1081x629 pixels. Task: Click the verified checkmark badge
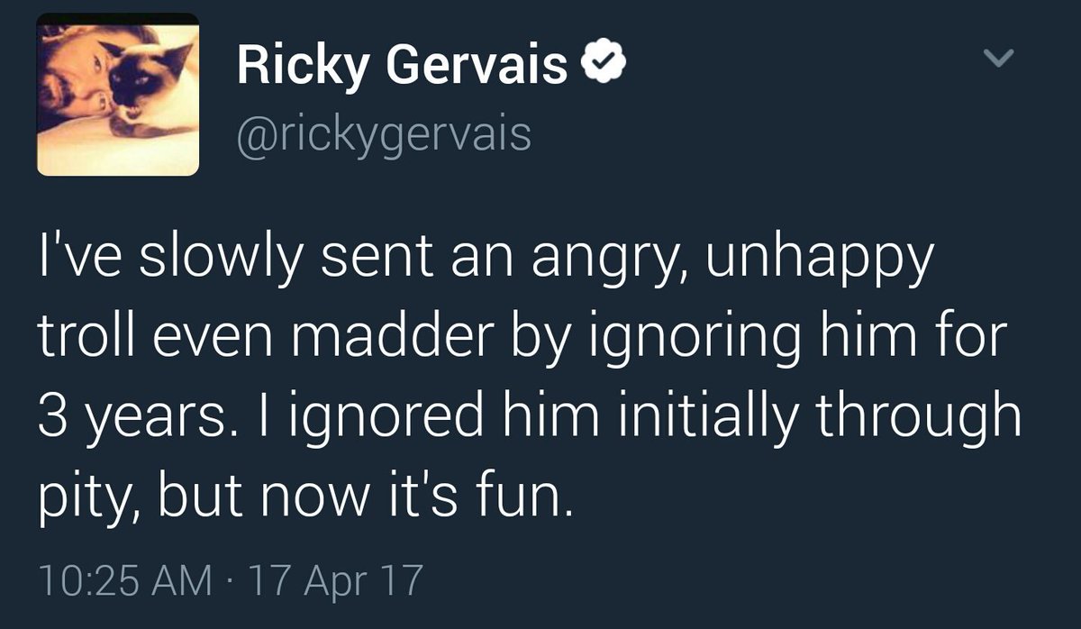click(x=602, y=64)
